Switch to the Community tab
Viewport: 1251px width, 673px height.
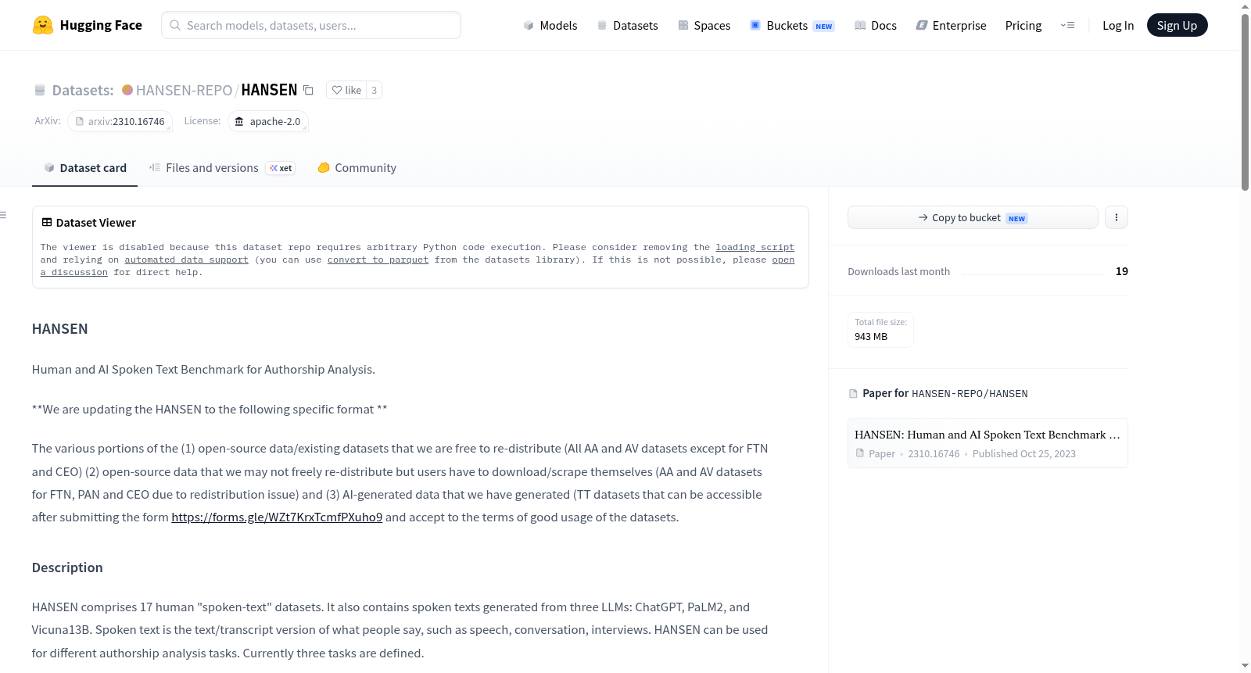(x=357, y=167)
